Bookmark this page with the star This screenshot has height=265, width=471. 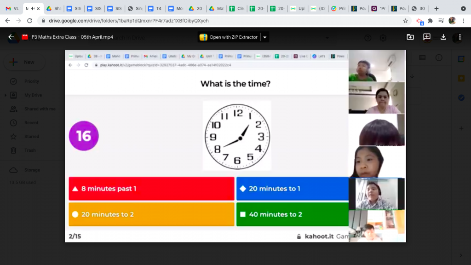click(x=405, y=21)
